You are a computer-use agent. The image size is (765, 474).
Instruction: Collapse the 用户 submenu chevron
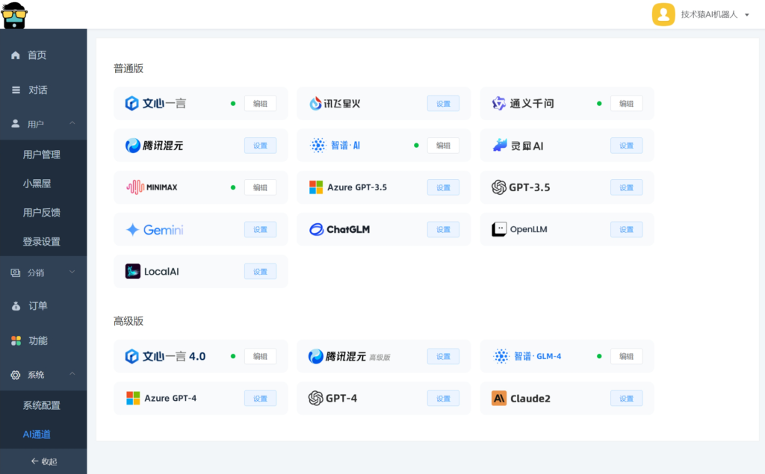pyautogui.click(x=72, y=123)
